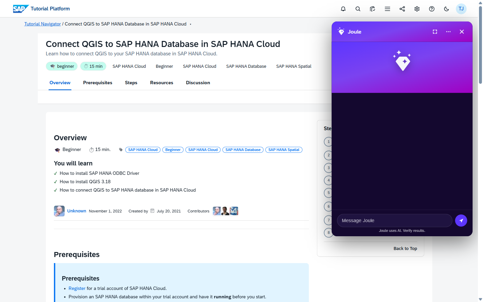Select the first outlined SAP HANA Cloud pill

pos(143,150)
